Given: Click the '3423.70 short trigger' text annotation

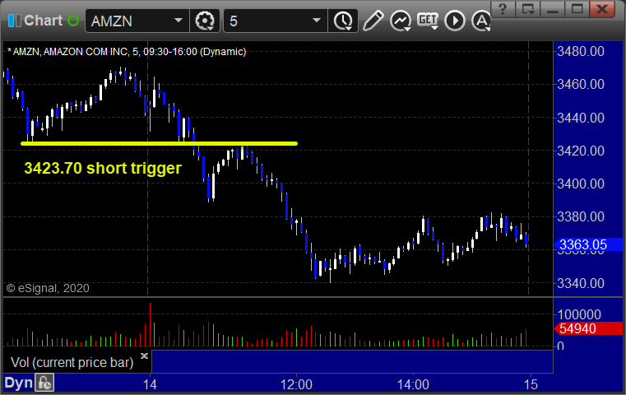Looking at the screenshot, I should [x=103, y=168].
